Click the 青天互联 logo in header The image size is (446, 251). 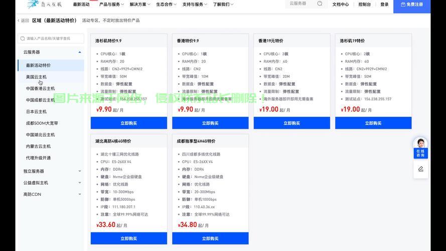tap(45, 5)
